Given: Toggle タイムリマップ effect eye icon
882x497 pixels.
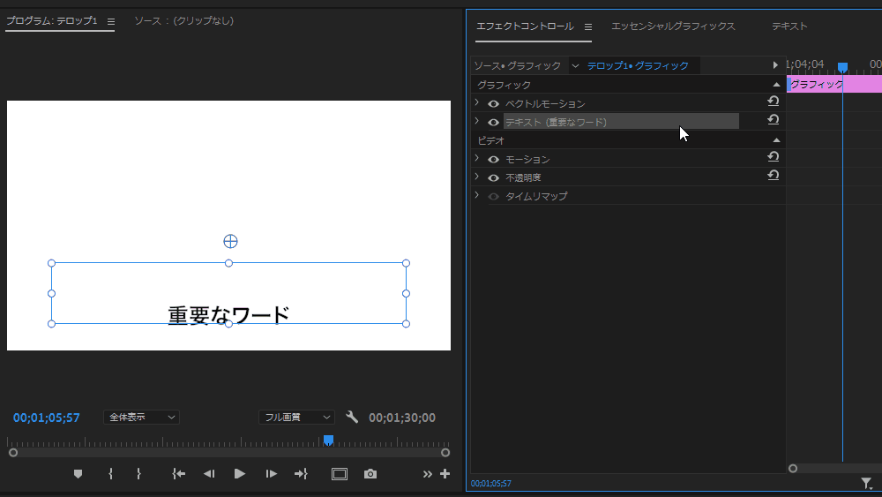Looking at the screenshot, I should (493, 197).
